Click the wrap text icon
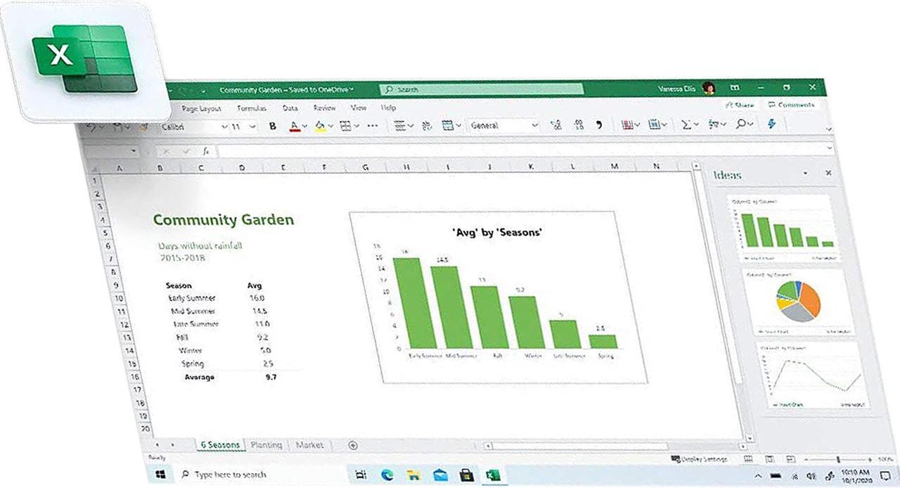This screenshot has width=900, height=488. (x=426, y=126)
